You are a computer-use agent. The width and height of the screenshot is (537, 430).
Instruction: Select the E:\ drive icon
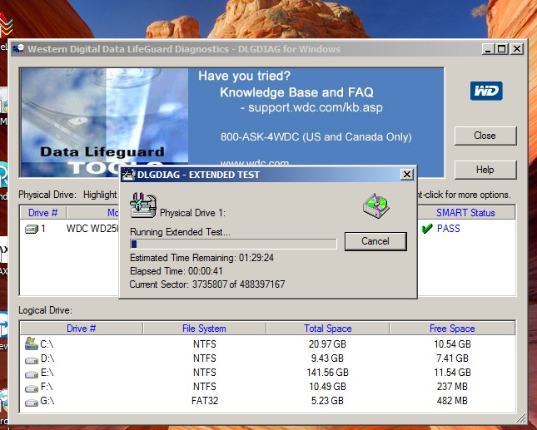(32, 374)
